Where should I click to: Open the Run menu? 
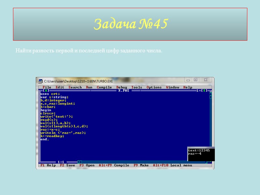click(x=89, y=87)
